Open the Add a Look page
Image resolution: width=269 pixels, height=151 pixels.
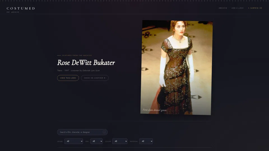237,8
